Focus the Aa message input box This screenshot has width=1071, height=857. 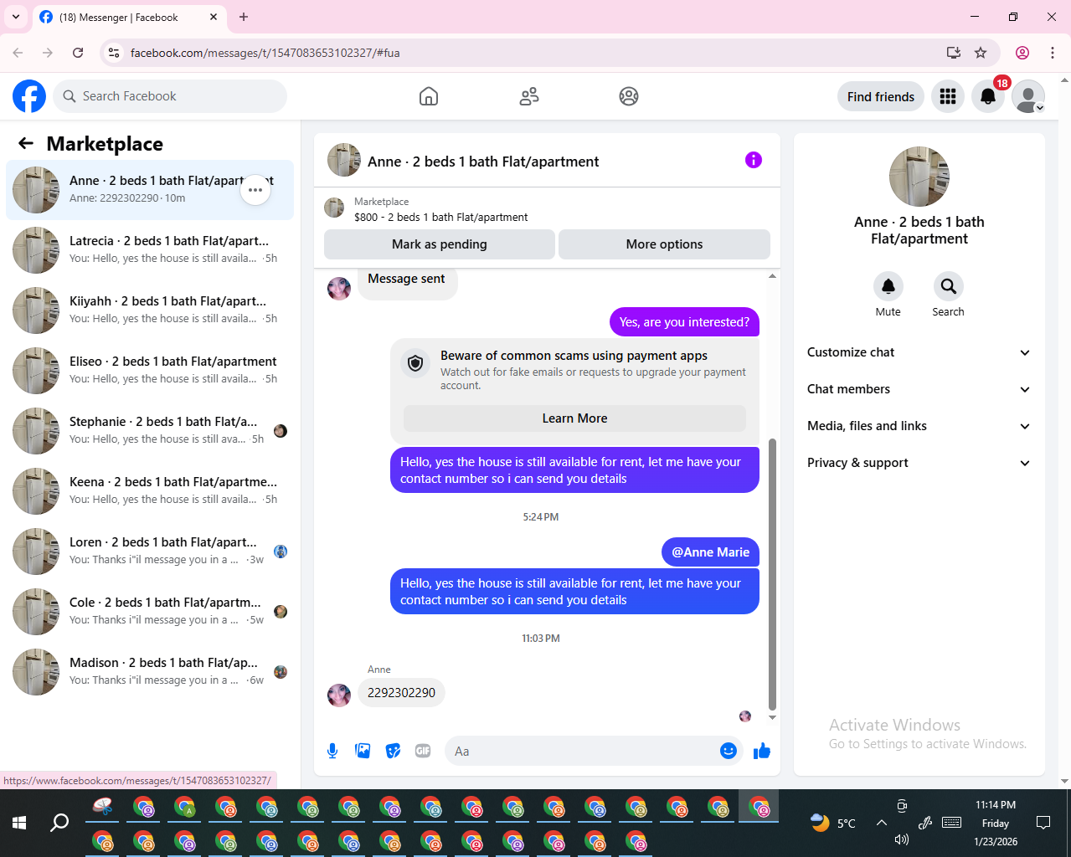point(583,751)
